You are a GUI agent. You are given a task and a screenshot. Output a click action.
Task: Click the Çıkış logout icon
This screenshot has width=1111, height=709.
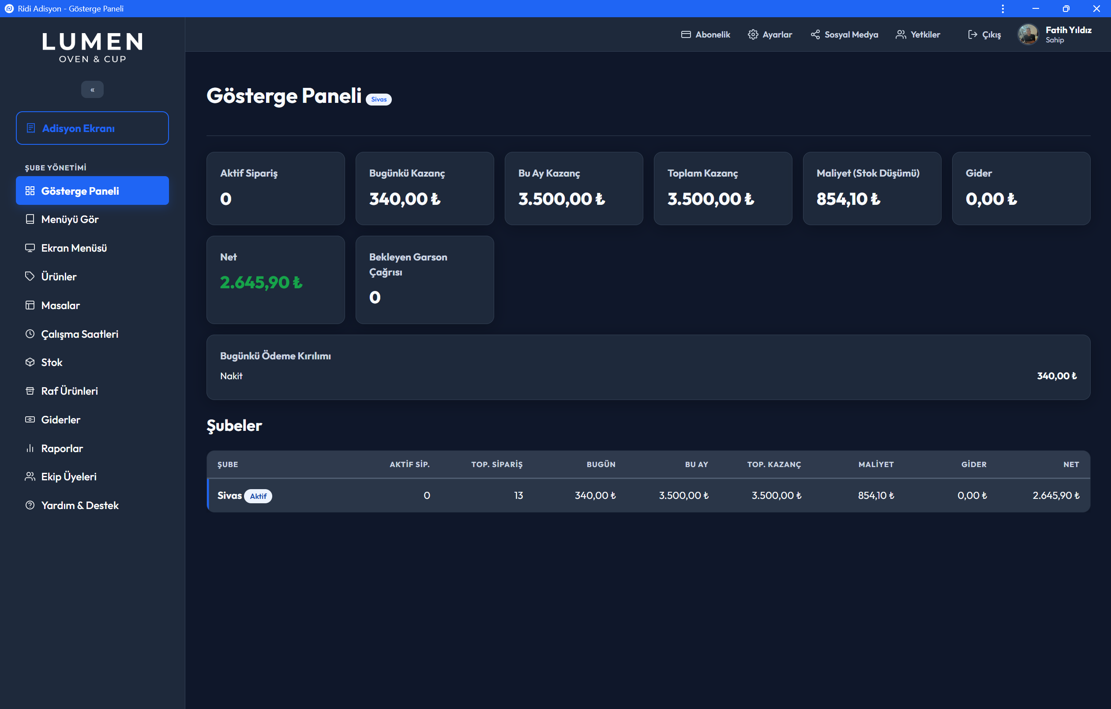click(x=972, y=34)
